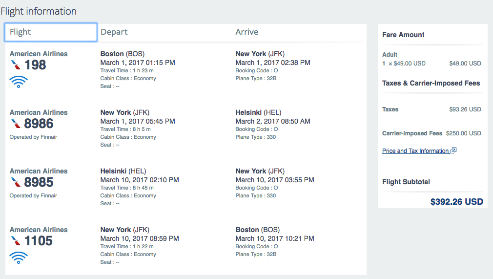
Task: Click American Airlines logo beside flight 8986
Action: point(16,124)
